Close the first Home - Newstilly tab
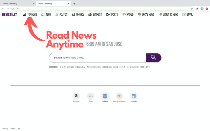 click(34, 4)
